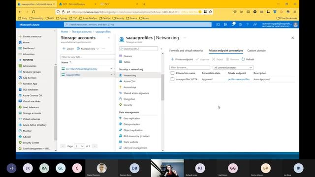This screenshot has height=177, width=315.
Task: Create a new storage account
Action: [68, 49]
